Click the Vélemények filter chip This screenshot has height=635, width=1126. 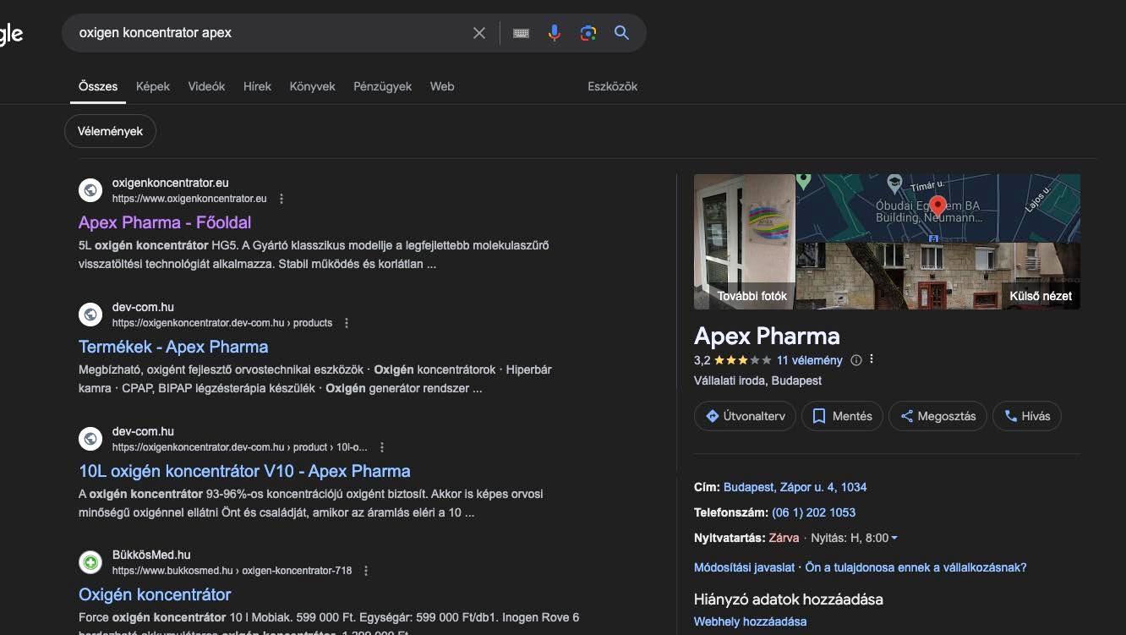110,131
